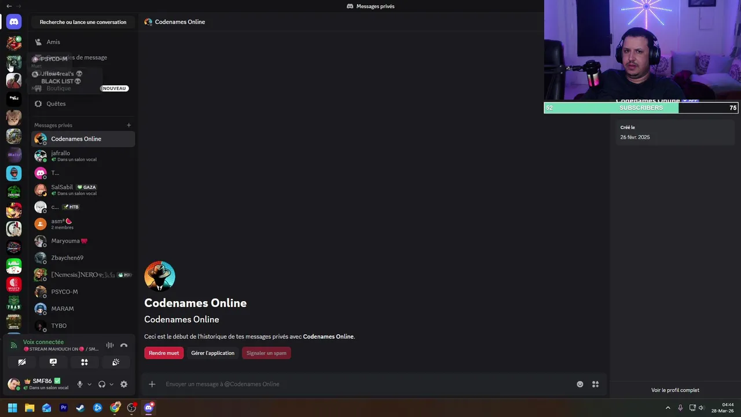Open File Explorer from taskbar

click(x=30, y=408)
